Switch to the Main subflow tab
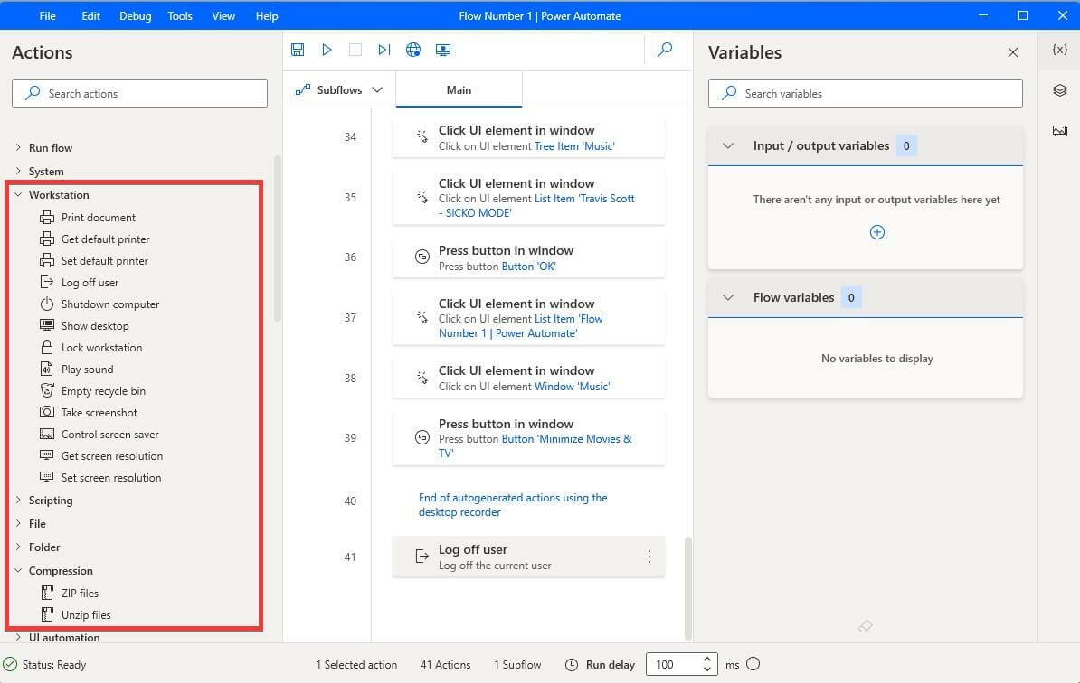 click(459, 90)
